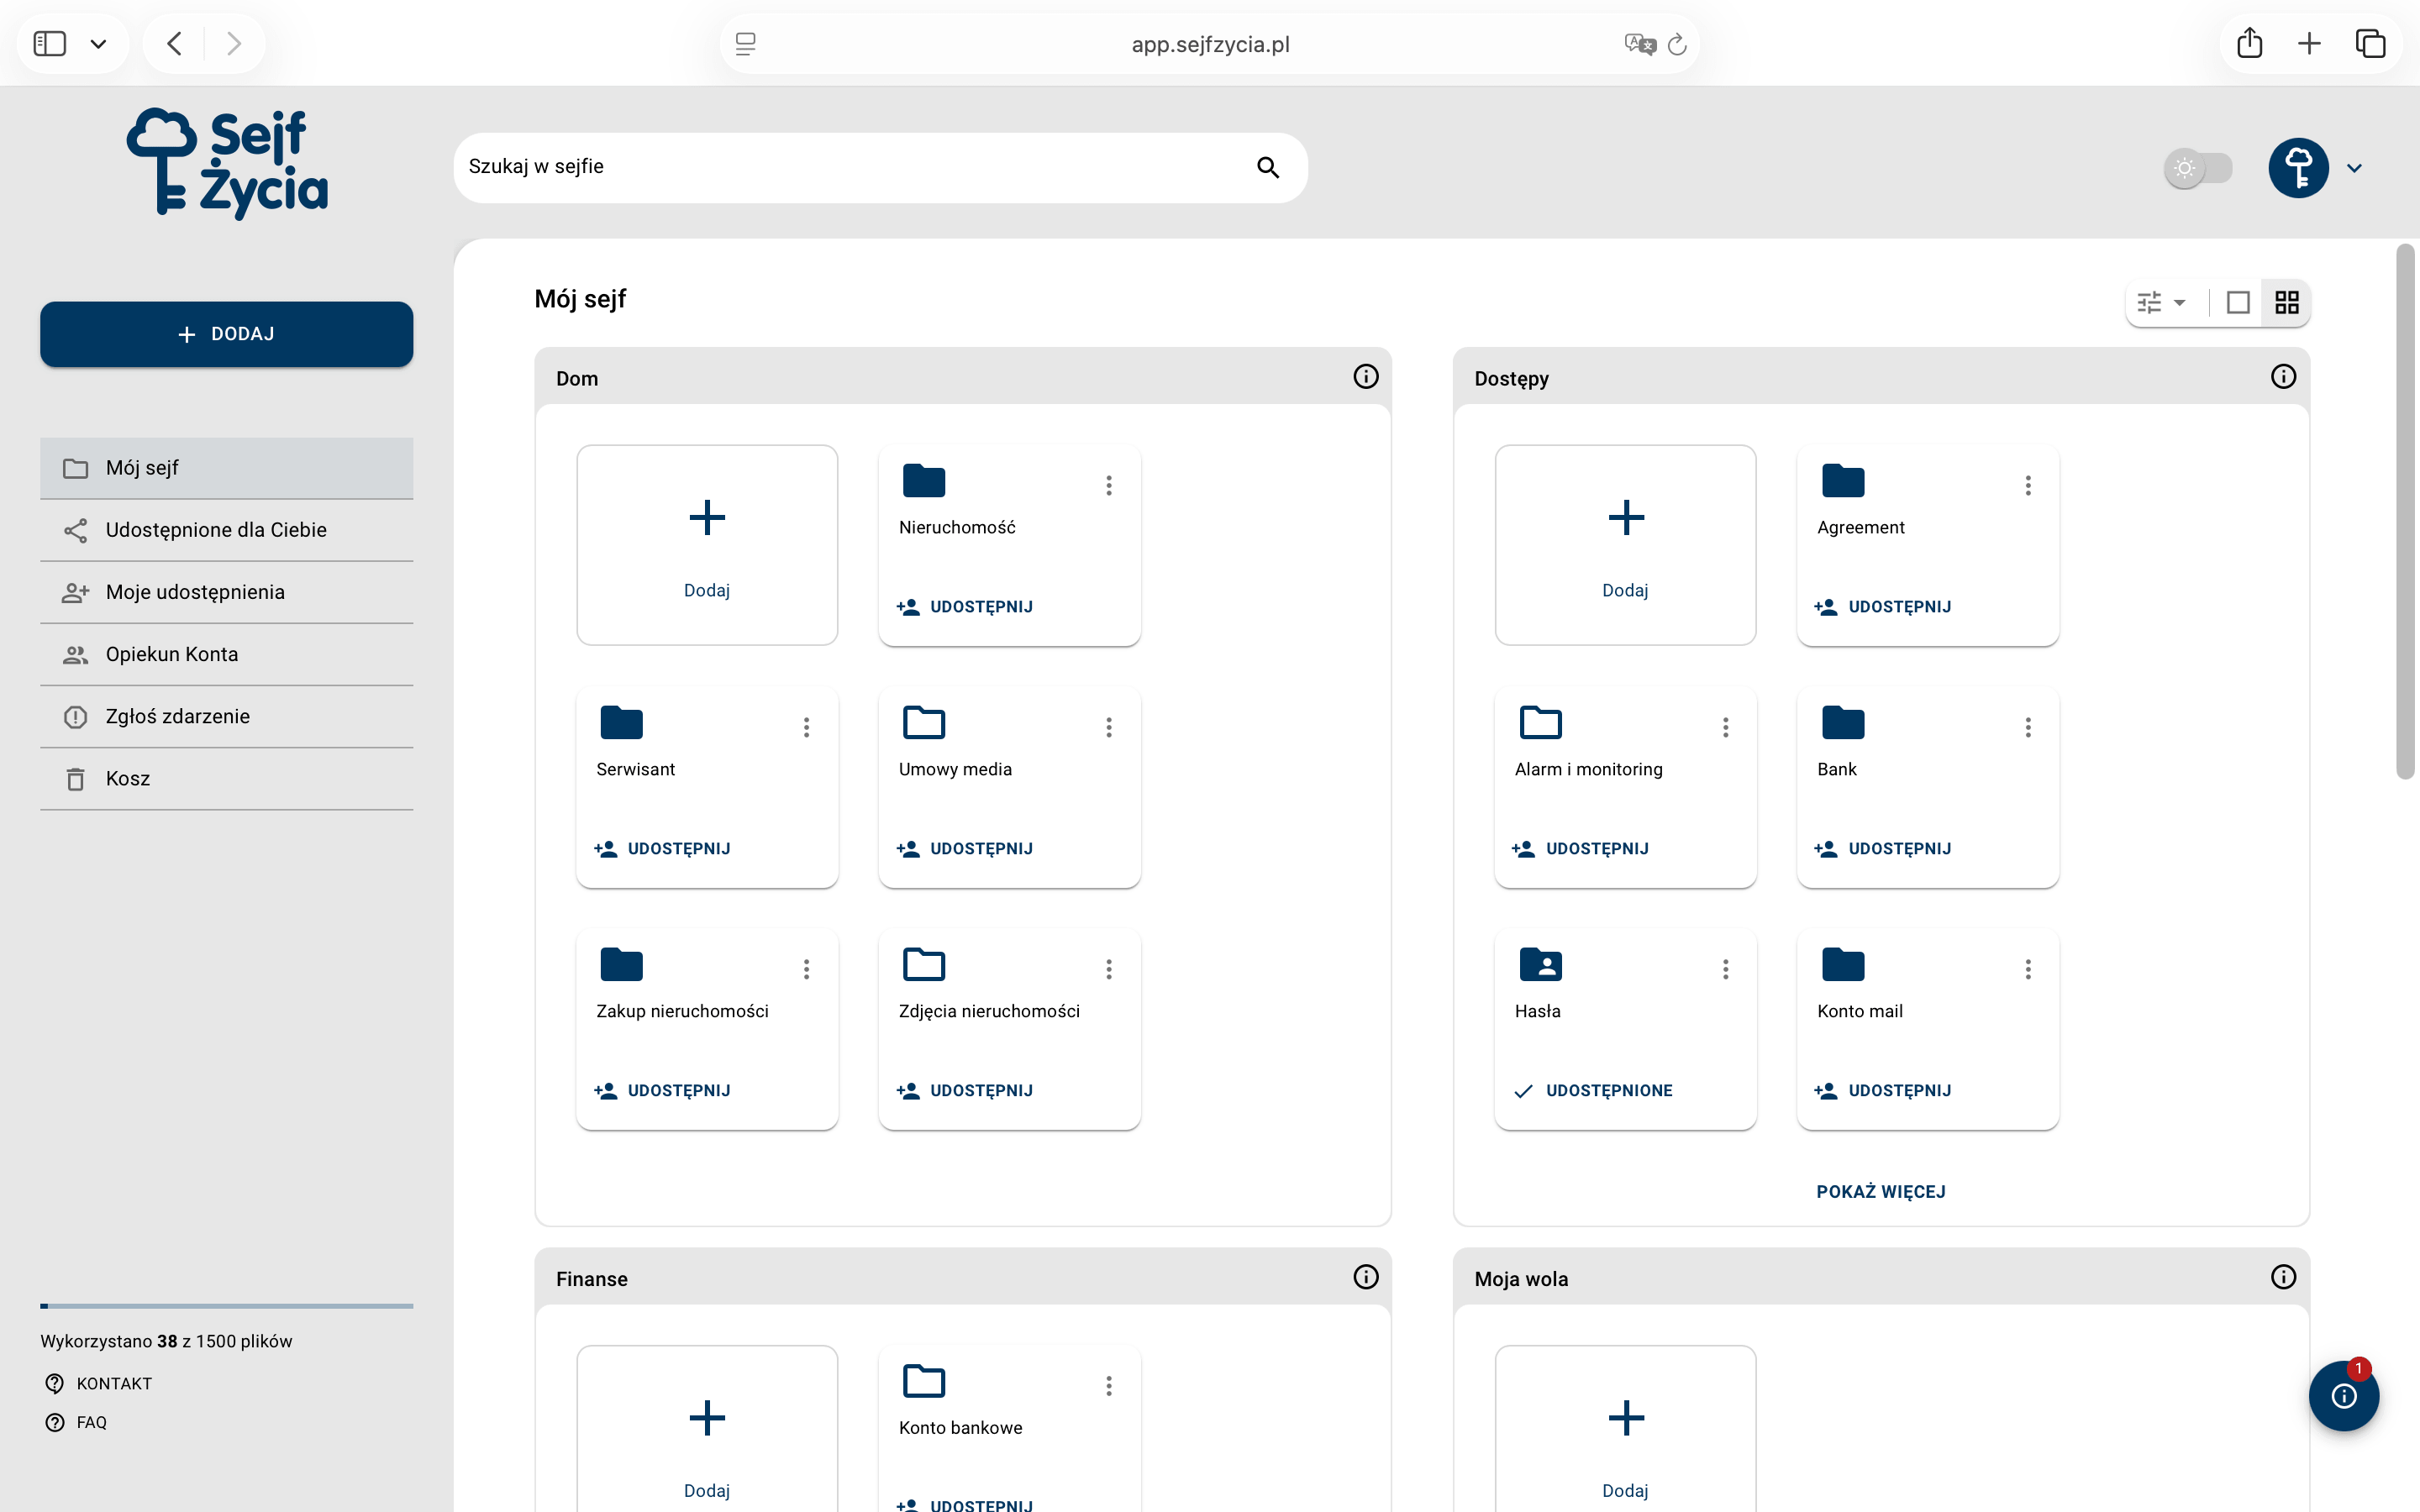Open the floating help info button with badge
The width and height of the screenshot is (2420, 1512).
(x=2343, y=1396)
